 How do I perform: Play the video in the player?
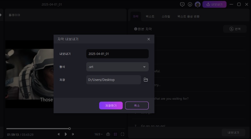[66, 134]
